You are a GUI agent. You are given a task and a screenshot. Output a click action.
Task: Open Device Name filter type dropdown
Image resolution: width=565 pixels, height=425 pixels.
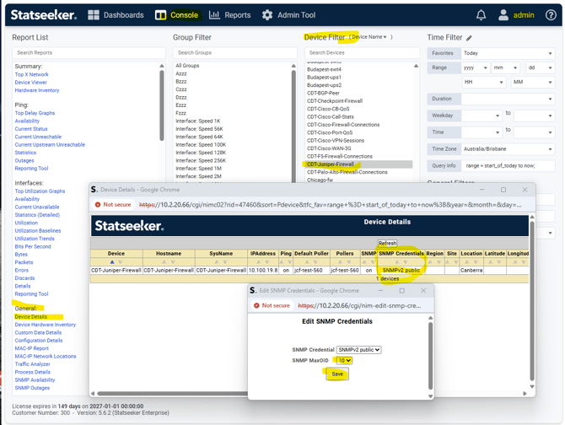coord(369,37)
